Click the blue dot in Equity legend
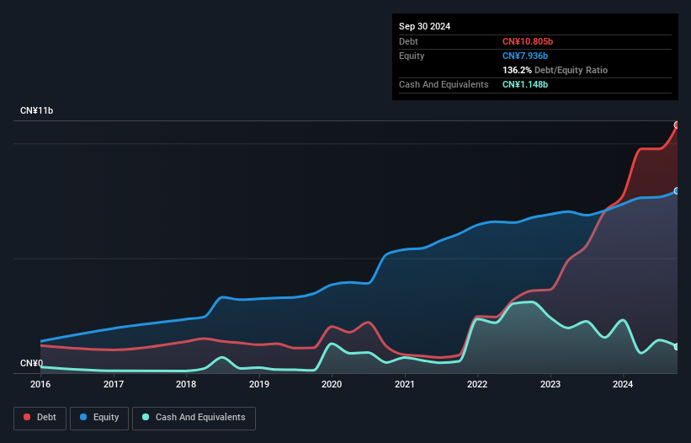Screen dimensions: 691x443 pos(83,417)
